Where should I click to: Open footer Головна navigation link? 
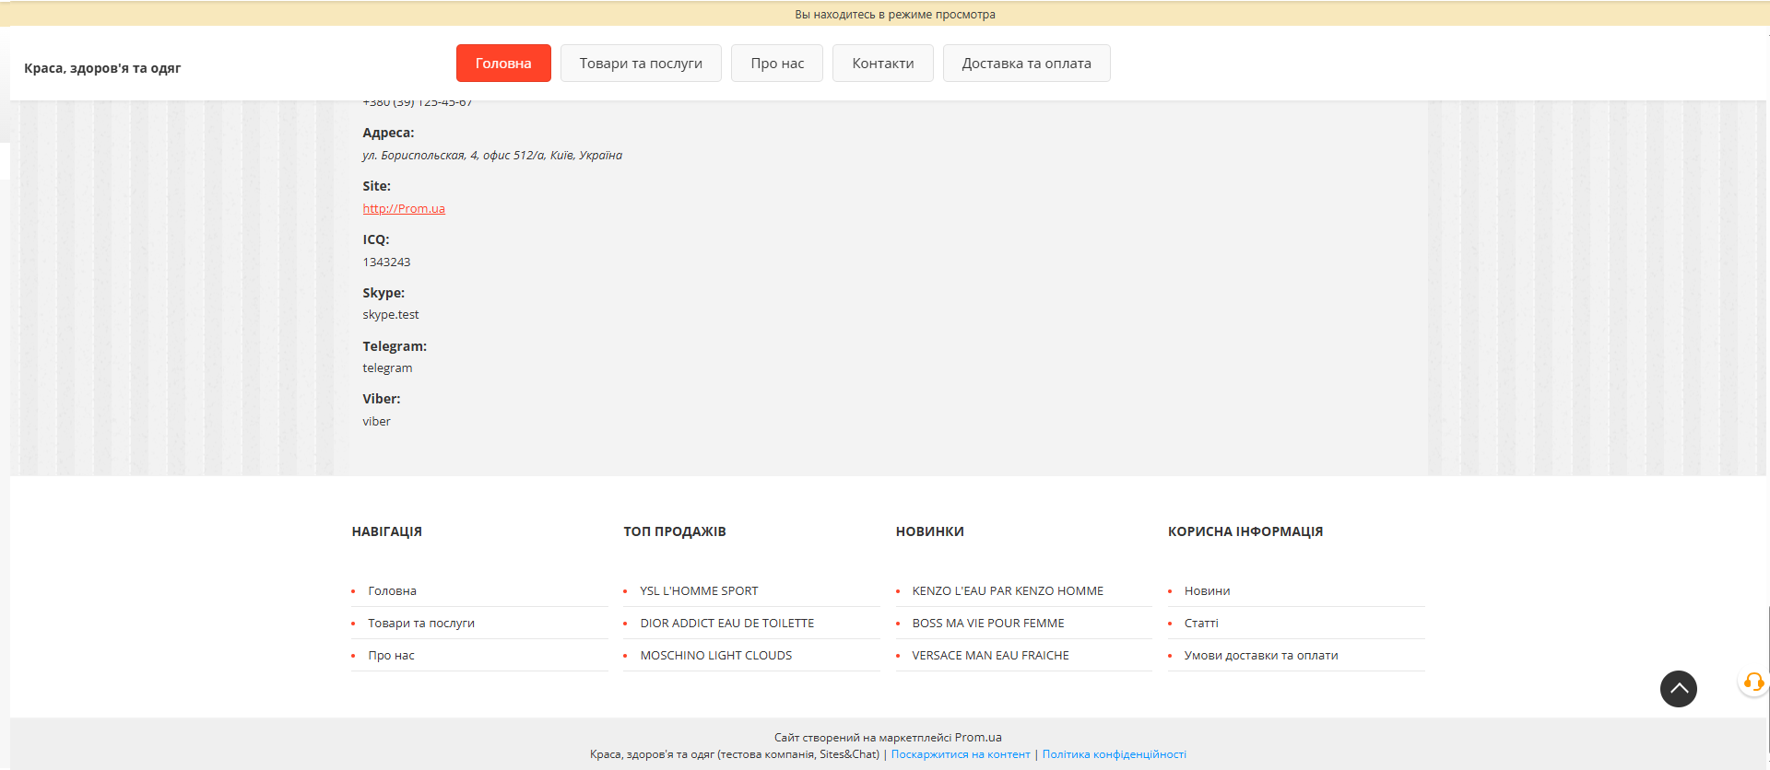(392, 591)
